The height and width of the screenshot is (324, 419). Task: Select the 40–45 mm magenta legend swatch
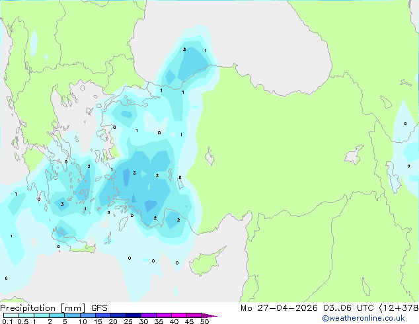(x=179, y=315)
